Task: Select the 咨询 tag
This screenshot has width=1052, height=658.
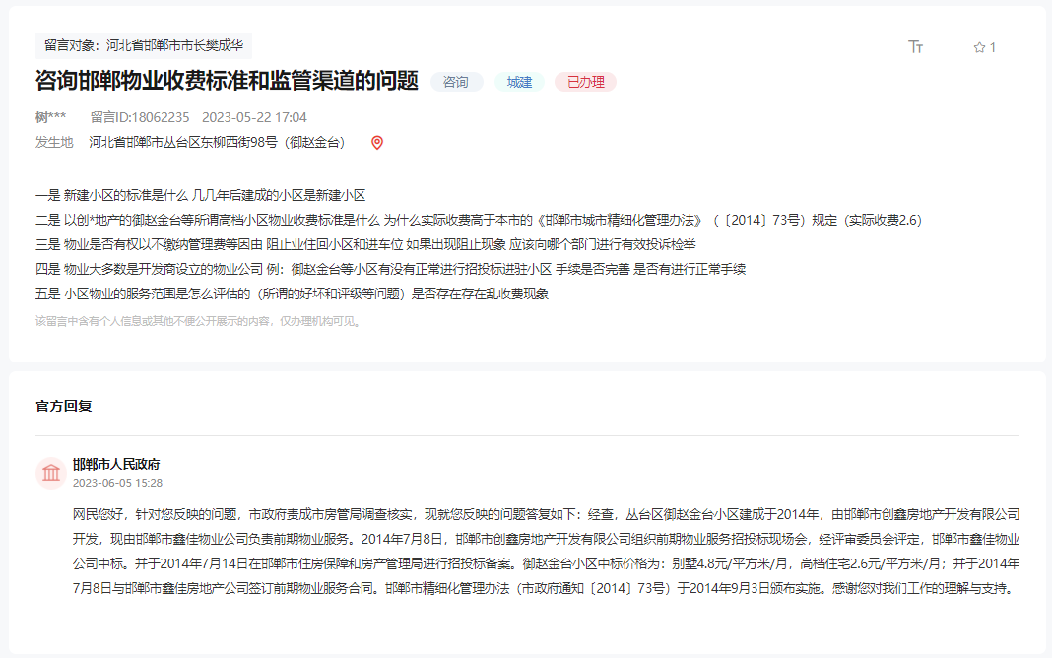Action: tap(456, 82)
